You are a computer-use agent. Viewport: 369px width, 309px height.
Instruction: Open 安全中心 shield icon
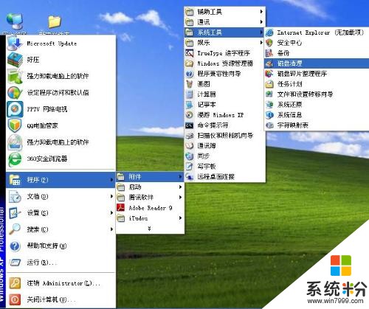point(269,43)
